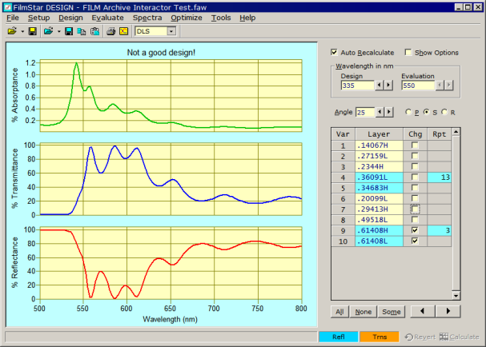
Task: Click layer cell .61408H
Action: [379, 230]
